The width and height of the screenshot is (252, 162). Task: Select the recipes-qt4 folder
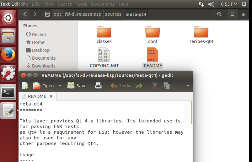pos(201,35)
